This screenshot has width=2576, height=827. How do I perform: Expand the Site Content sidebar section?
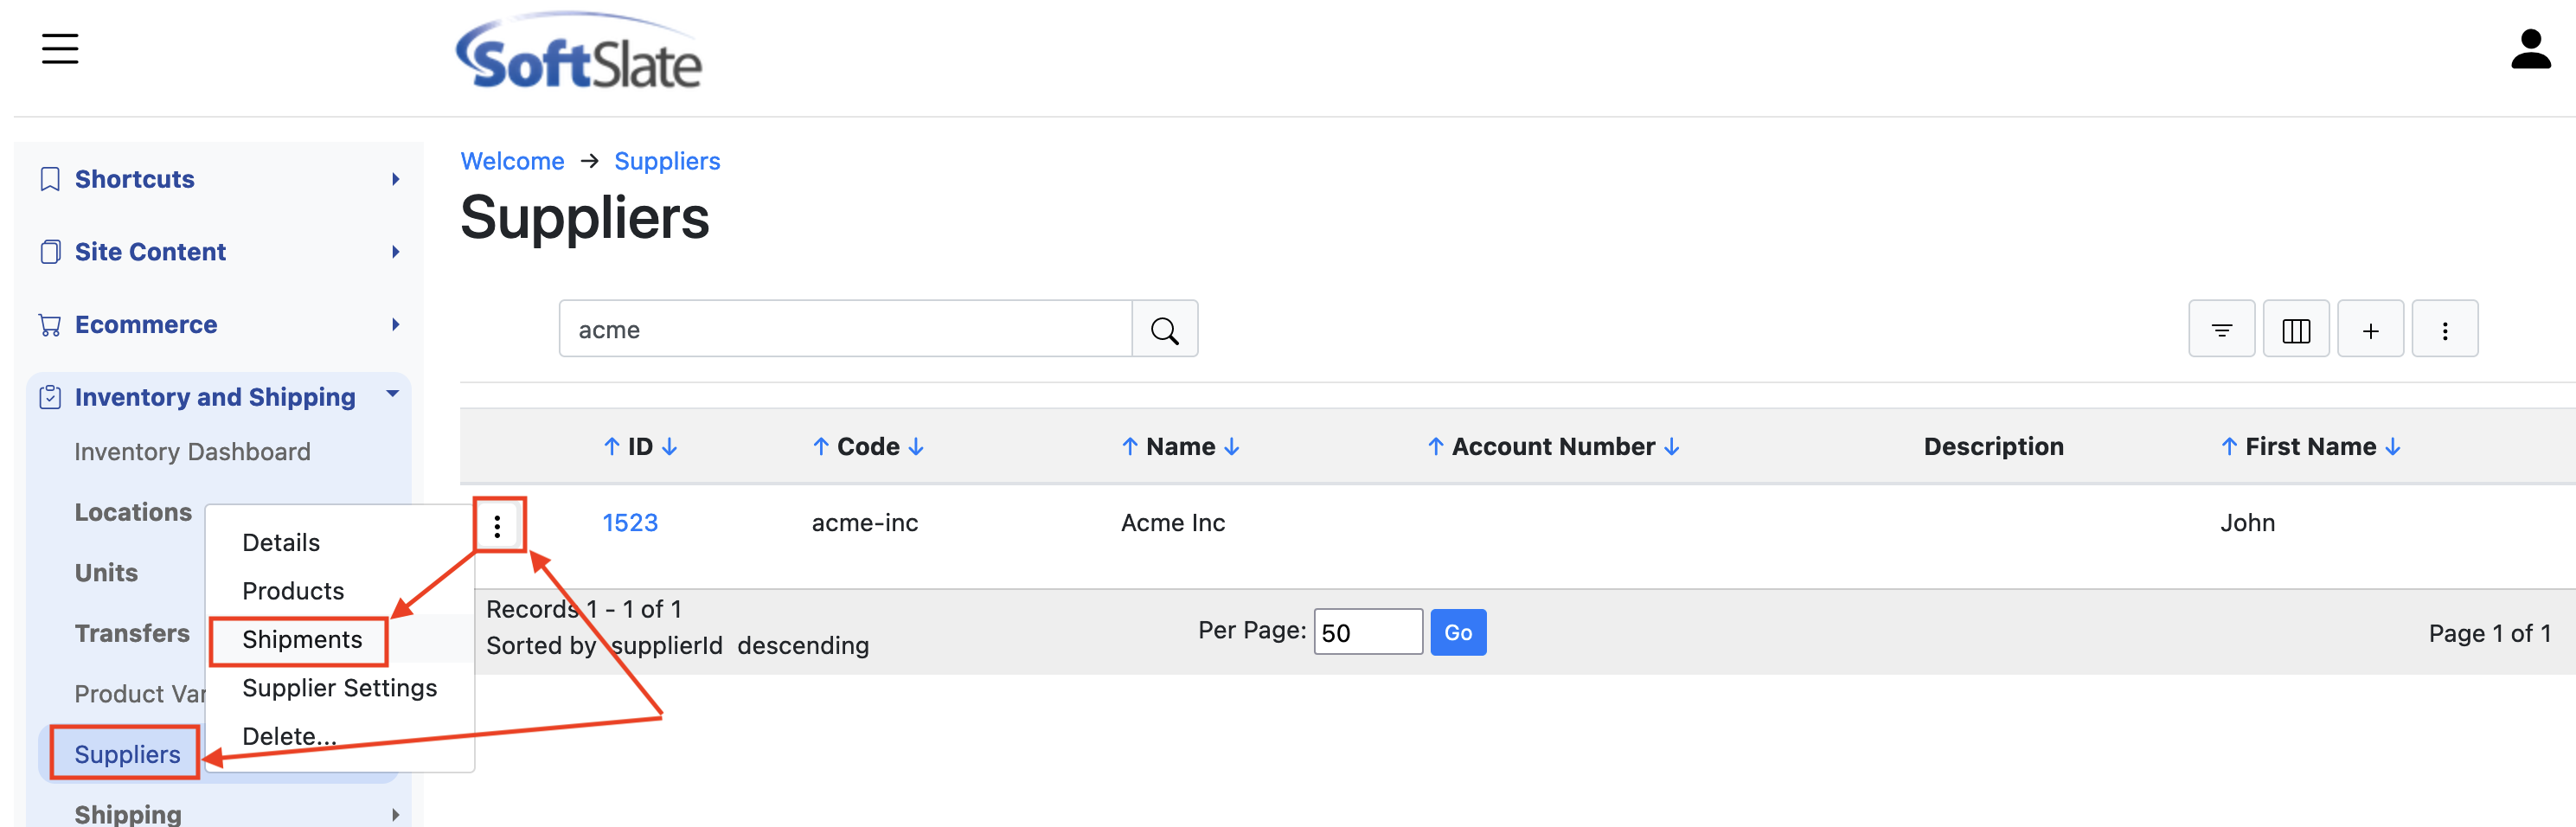(219, 252)
